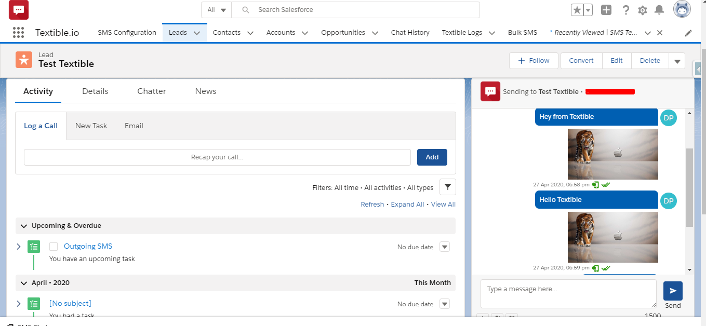706x326 pixels.
Task: Open the All search scope dropdown
Action: tap(217, 10)
